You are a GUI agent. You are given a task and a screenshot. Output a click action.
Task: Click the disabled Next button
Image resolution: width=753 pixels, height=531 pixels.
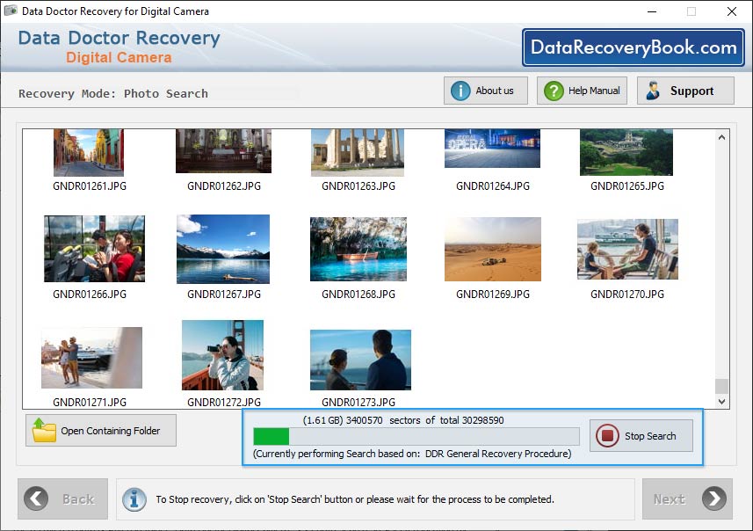coord(688,498)
